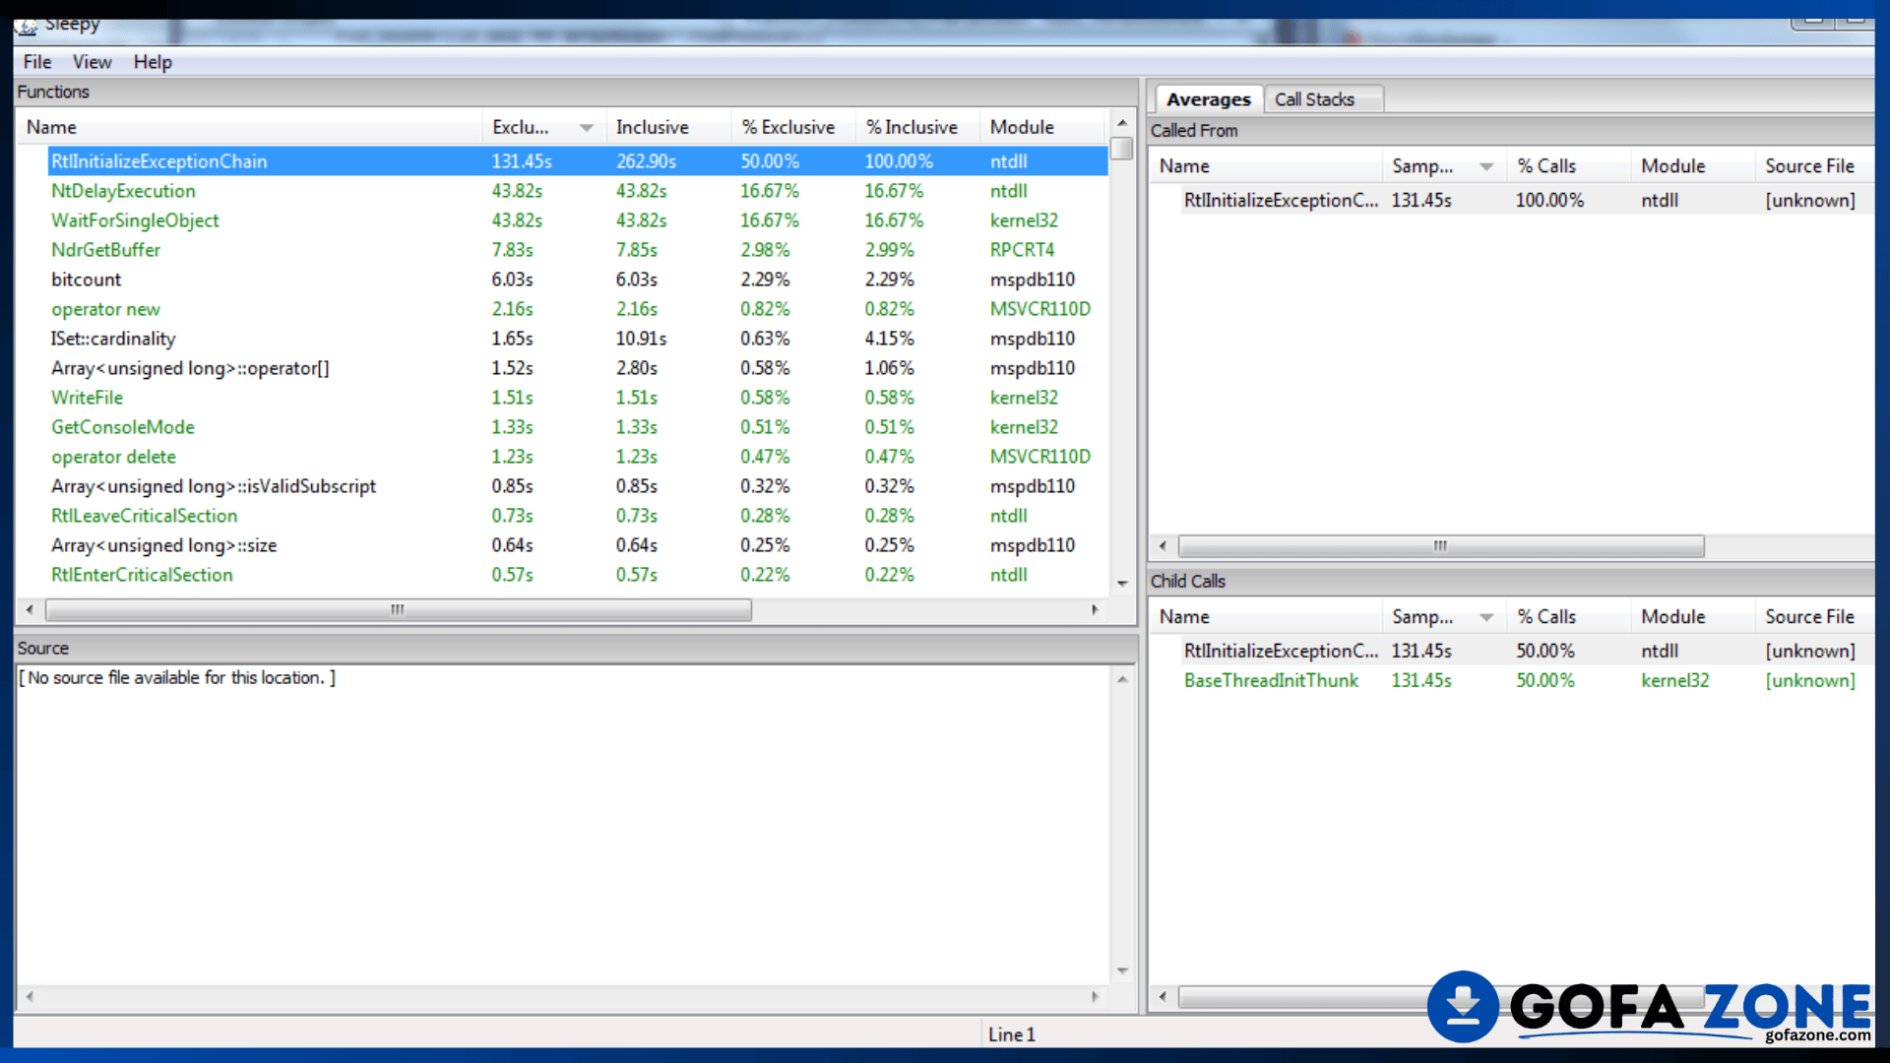
Task: Sort Called From by % Calls column
Action: click(x=1568, y=166)
